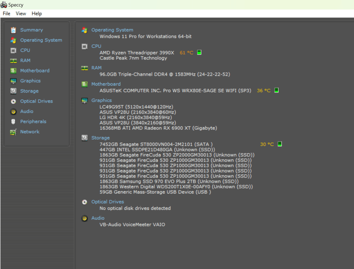Open the File menu
The width and height of the screenshot is (354, 269).
6,14
